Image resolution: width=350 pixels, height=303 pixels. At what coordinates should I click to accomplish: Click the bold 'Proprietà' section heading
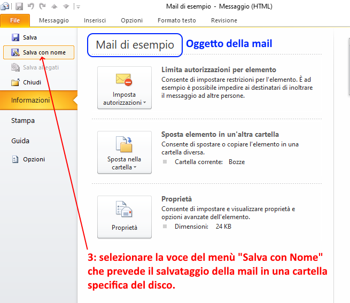tap(176, 199)
